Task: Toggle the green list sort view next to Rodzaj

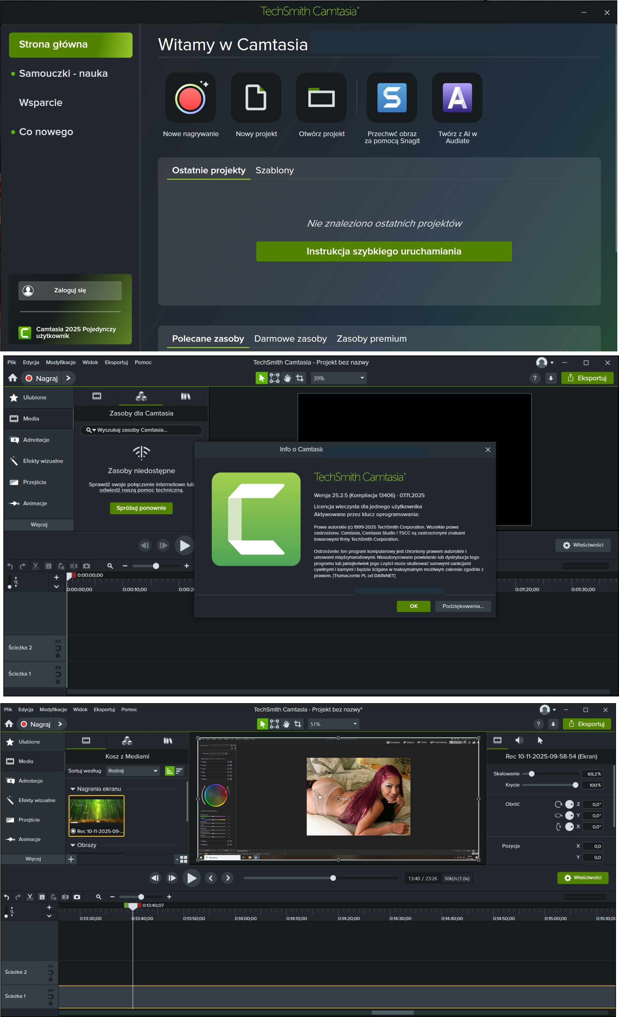Action: 169,771
